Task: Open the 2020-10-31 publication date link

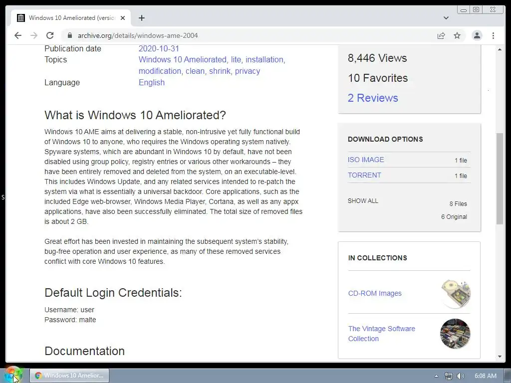Action: click(159, 48)
